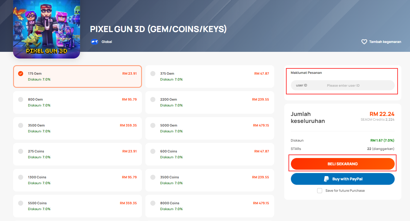Click the RM 359.35 price for 5500 Coins

pos(128,203)
